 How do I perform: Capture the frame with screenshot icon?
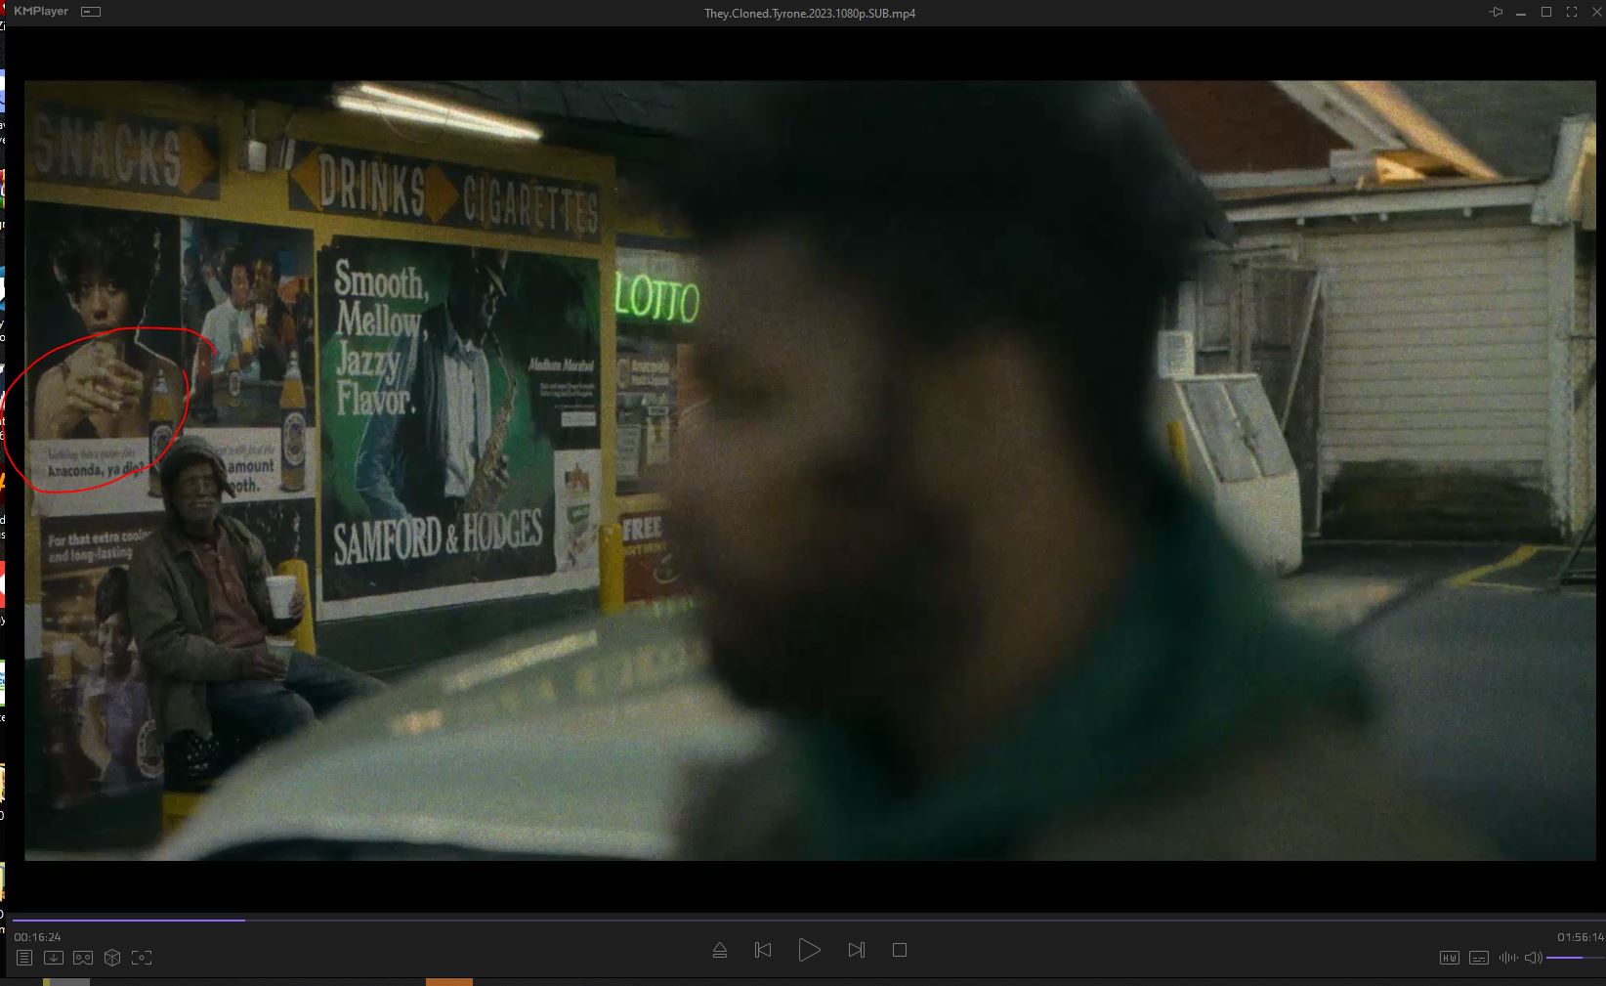point(142,958)
